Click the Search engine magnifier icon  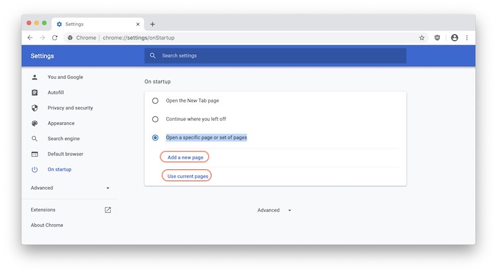click(x=34, y=139)
